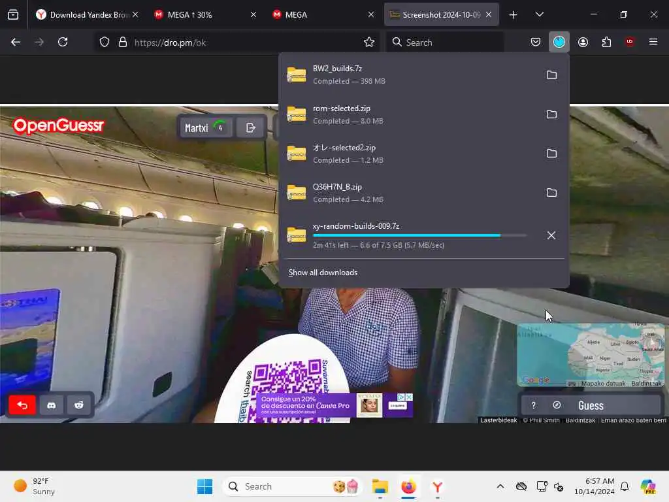Submit with the Guess button
This screenshot has width=669, height=502.
pos(591,405)
